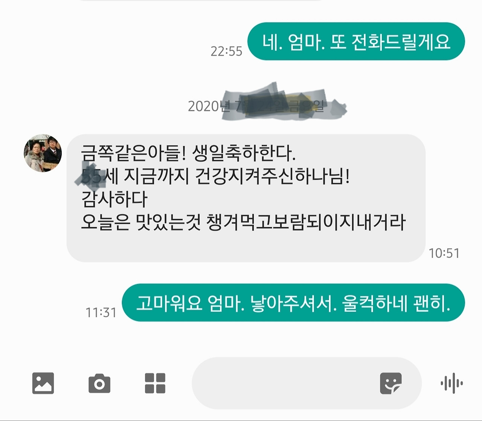Tap the 22:55 message timestamp
This screenshot has width=482, height=421.
pyautogui.click(x=226, y=51)
